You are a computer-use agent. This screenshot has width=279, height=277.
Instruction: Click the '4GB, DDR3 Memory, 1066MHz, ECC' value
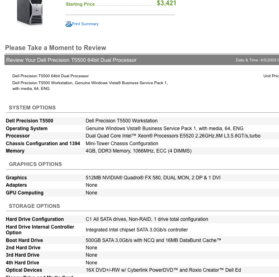[138, 151]
